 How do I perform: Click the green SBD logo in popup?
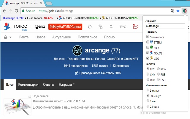click(151, 47)
